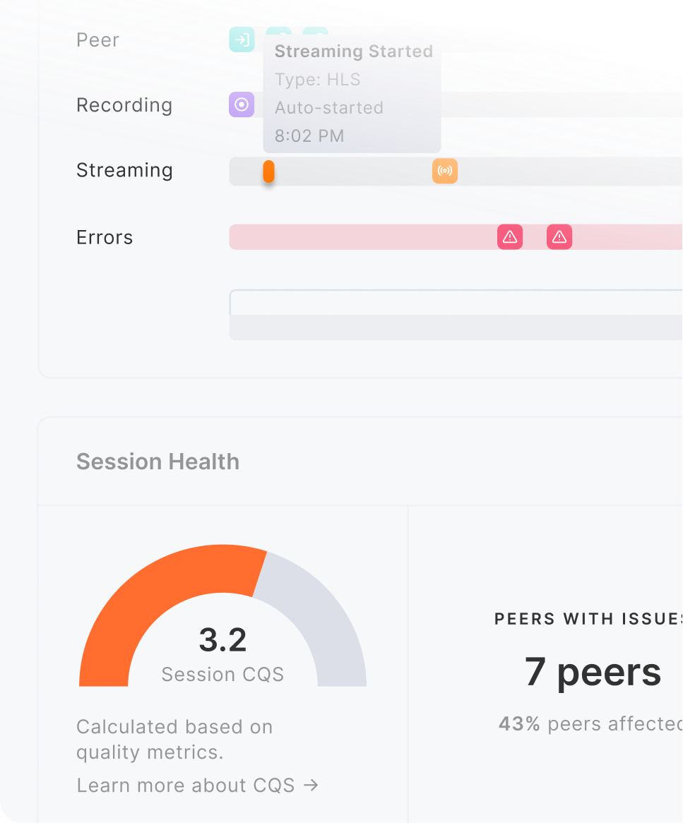Click the Peer row label
The image size is (683, 825).
coord(97,40)
